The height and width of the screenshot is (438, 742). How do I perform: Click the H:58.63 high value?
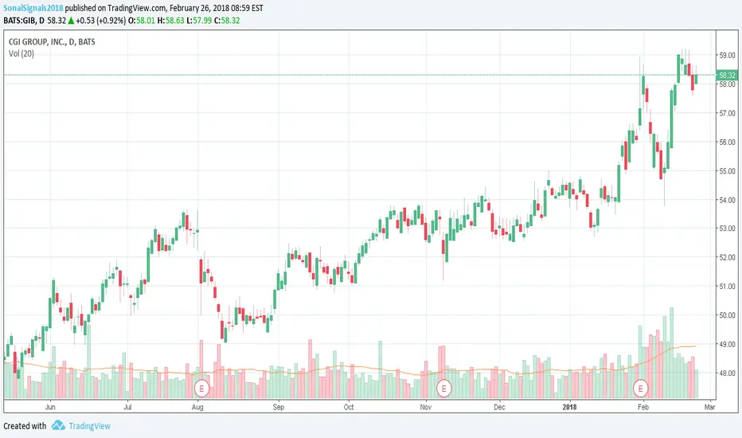[170, 21]
